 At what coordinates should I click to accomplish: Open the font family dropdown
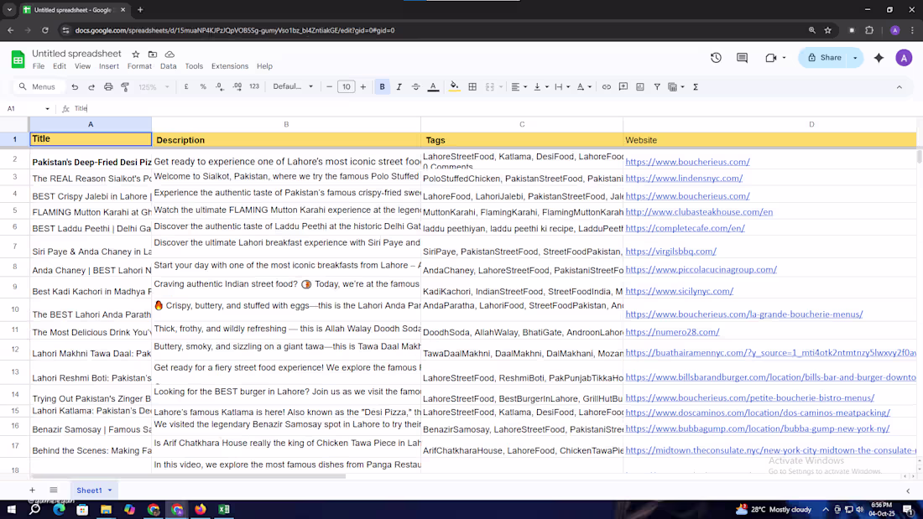293,86
